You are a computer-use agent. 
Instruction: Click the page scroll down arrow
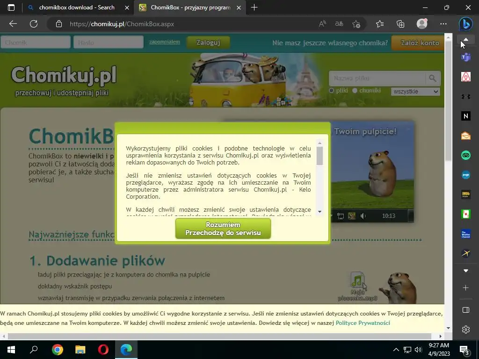(448, 328)
